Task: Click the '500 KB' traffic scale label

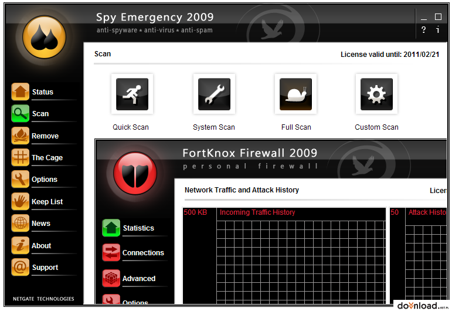Action: point(195,212)
